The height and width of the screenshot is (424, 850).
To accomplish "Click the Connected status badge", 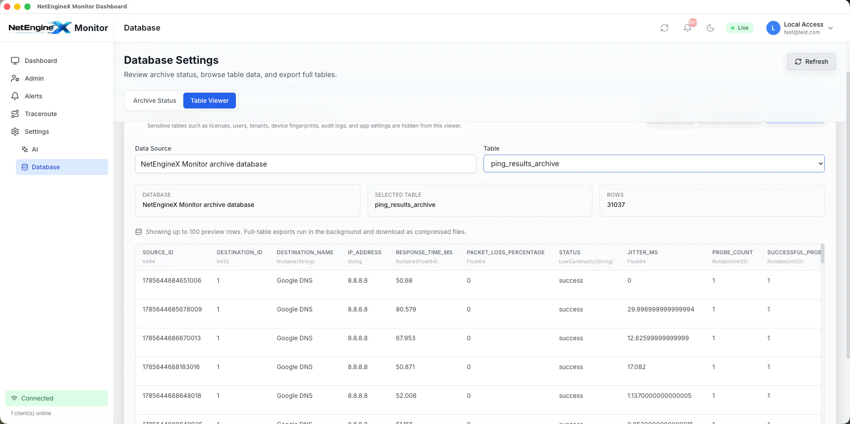I will 57,398.
